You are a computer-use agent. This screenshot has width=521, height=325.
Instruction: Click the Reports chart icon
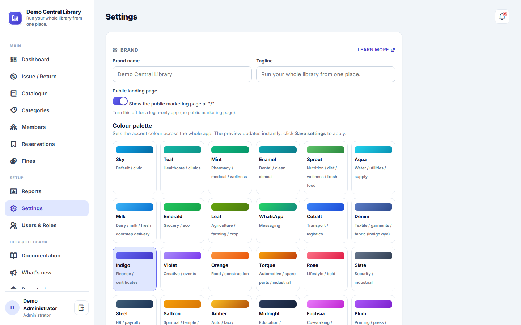click(x=14, y=191)
